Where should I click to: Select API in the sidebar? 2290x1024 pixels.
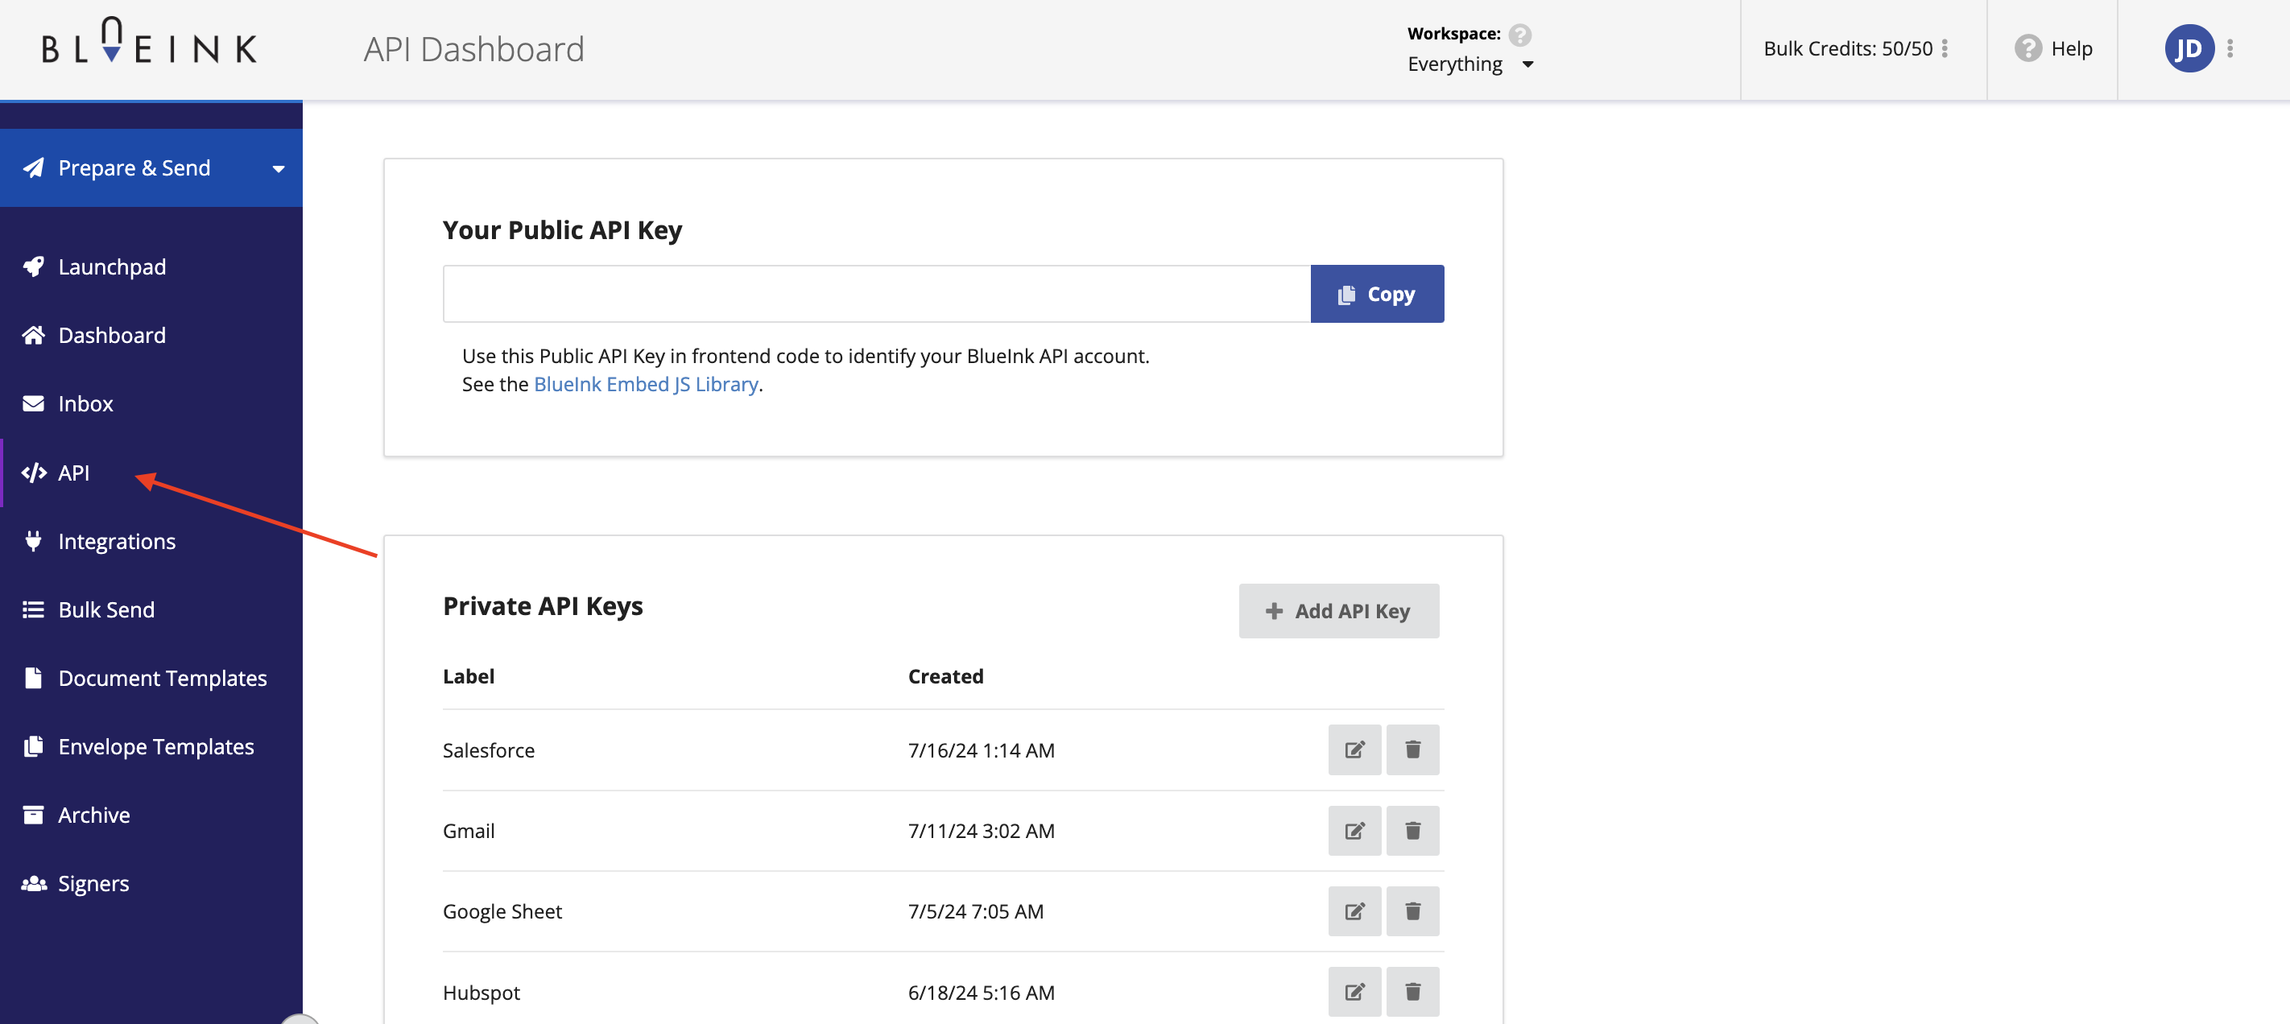151,473
